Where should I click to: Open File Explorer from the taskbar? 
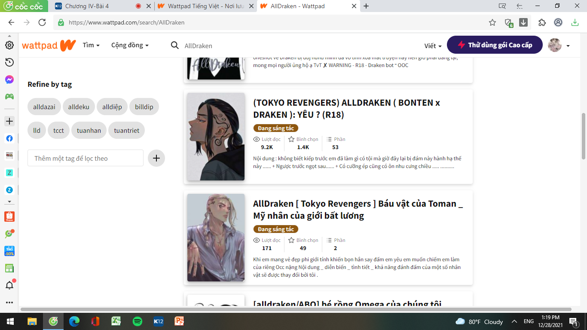tap(32, 321)
